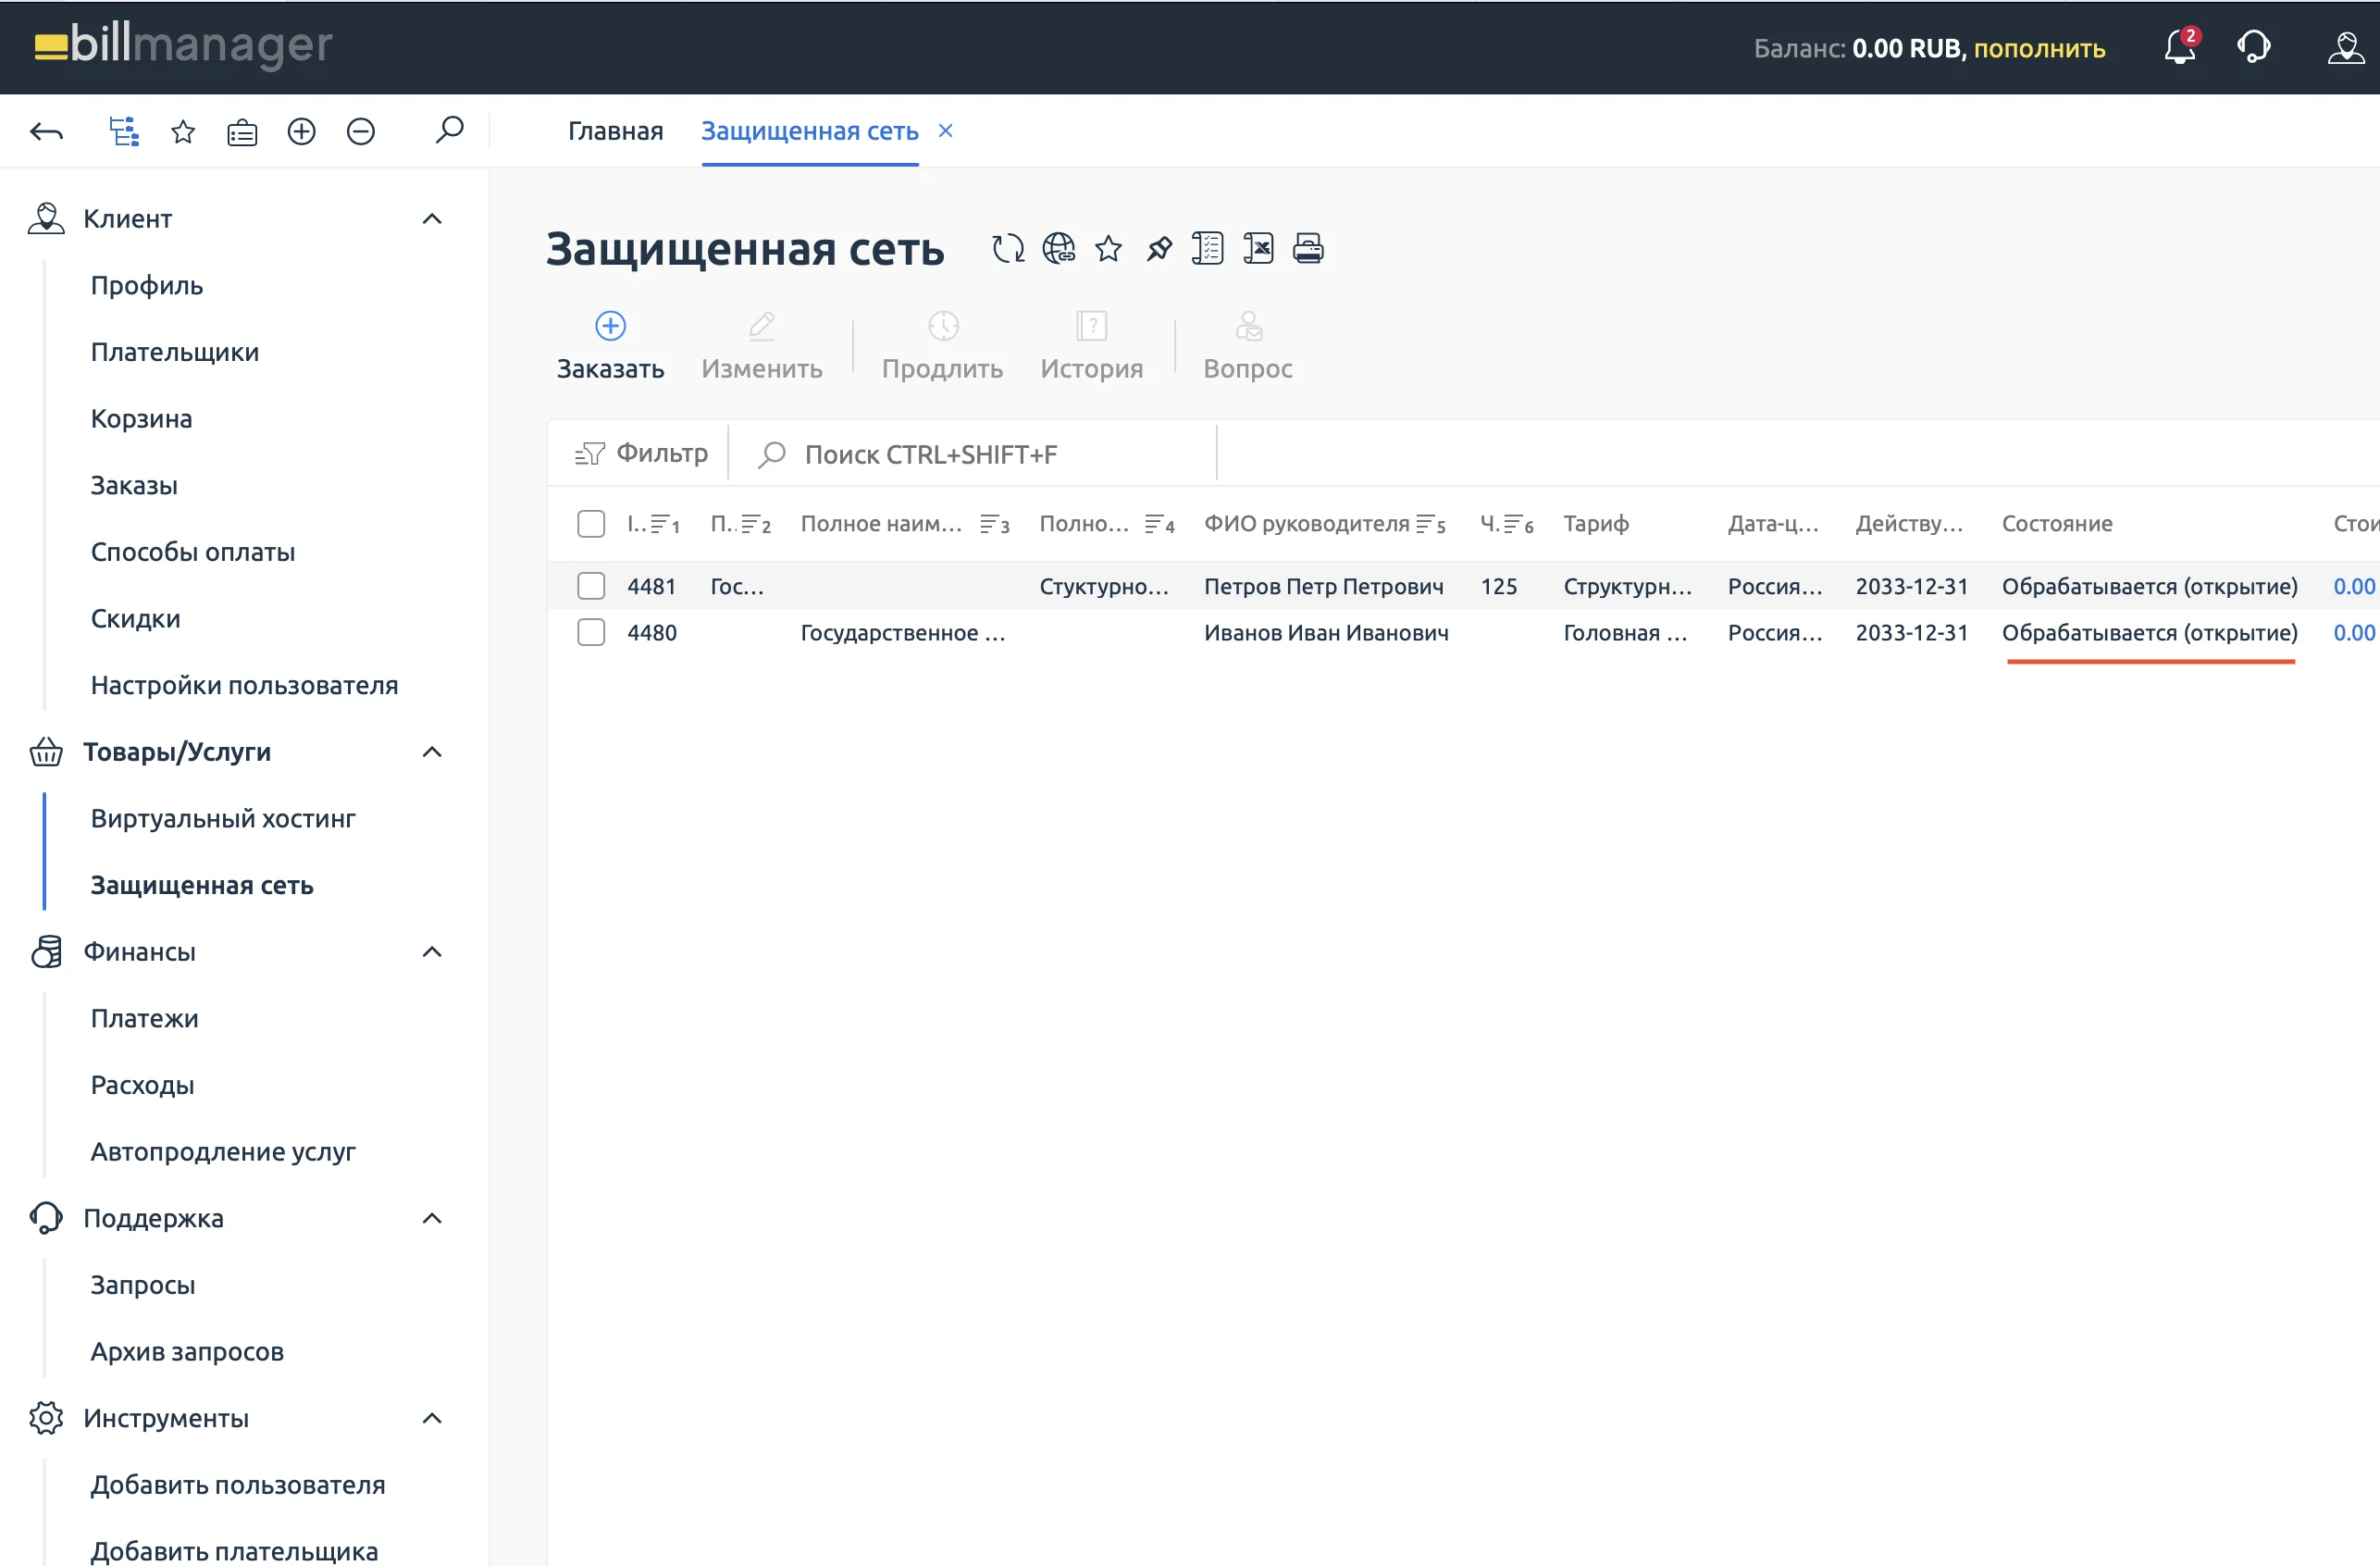Click the 0.00 cost in row 4481

(2353, 586)
